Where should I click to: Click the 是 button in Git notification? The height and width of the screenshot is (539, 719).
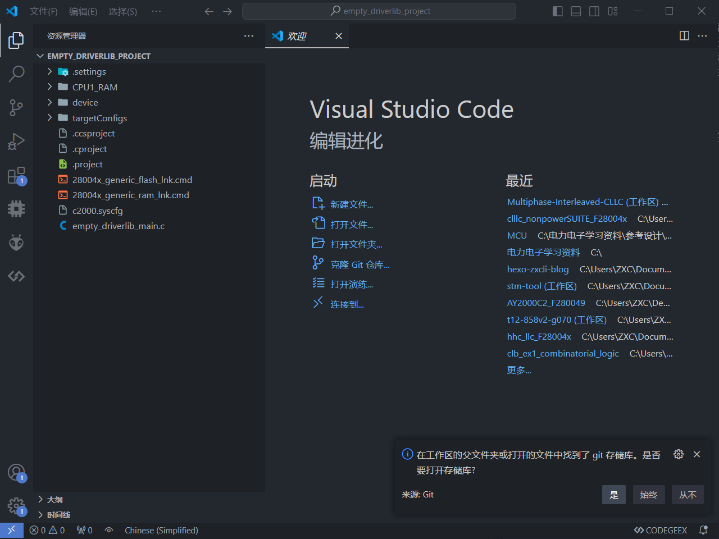[x=613, y=495]
